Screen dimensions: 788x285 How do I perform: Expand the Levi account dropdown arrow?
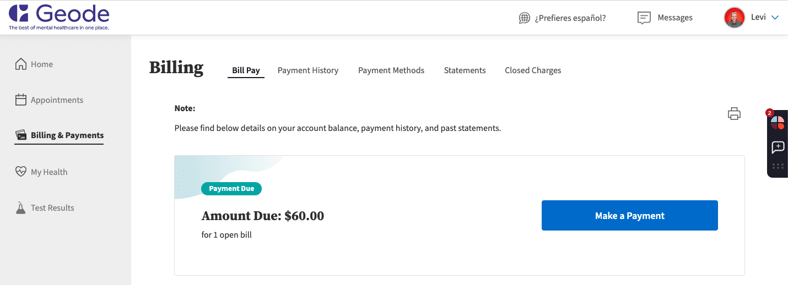(775, 18)
